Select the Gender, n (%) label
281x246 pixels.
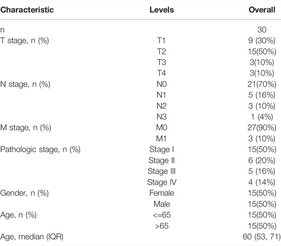click(24, 193)
